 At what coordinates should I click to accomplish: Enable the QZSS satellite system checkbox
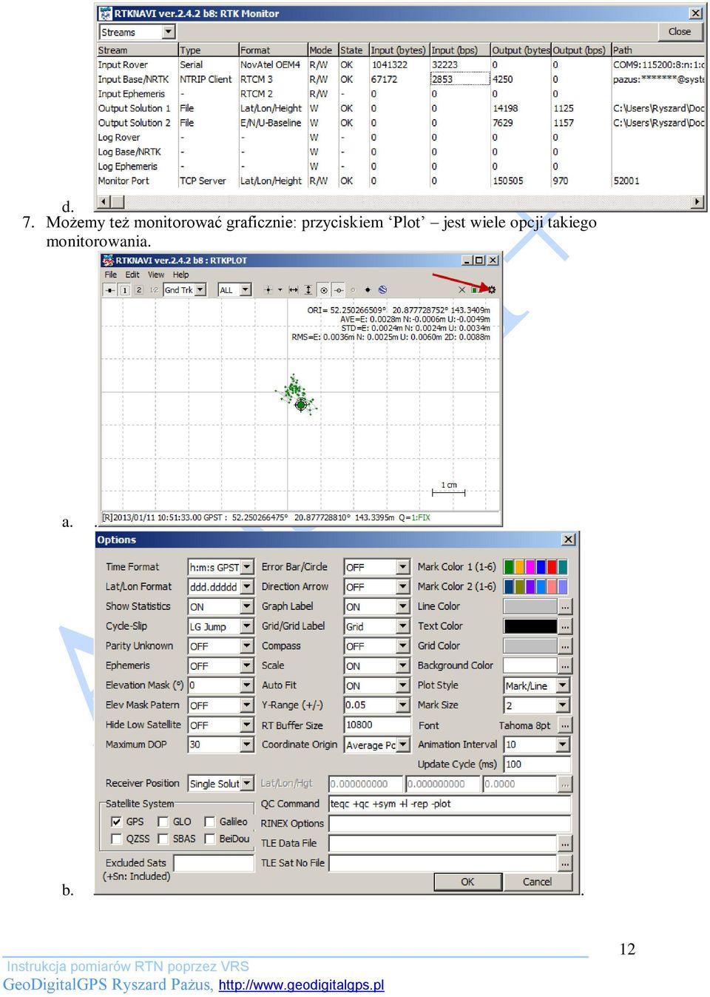116,839
